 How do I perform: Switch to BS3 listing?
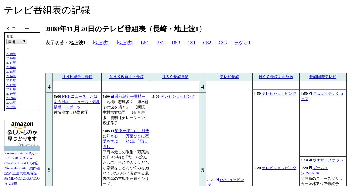click(176, 43)
